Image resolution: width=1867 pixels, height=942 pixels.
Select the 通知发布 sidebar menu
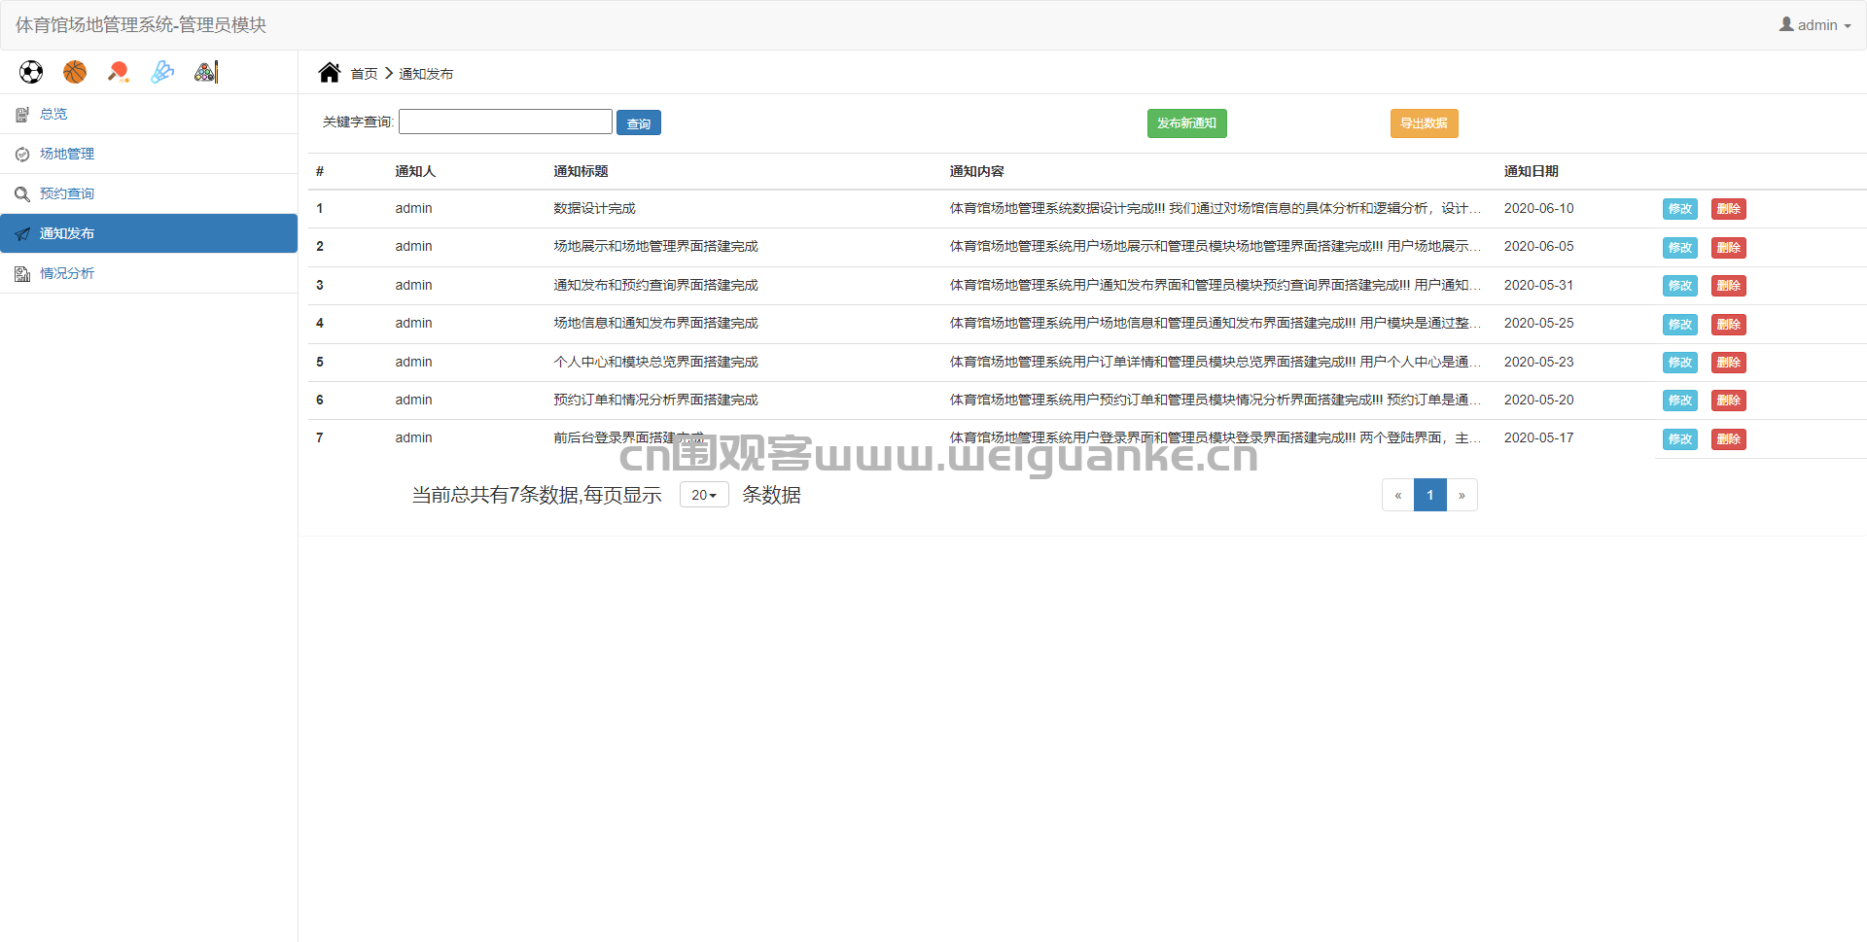(x=149, y=234)
